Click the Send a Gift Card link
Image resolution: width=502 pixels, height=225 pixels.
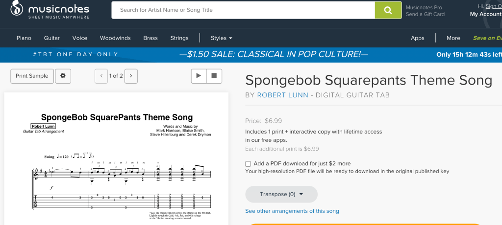[425, 14]
